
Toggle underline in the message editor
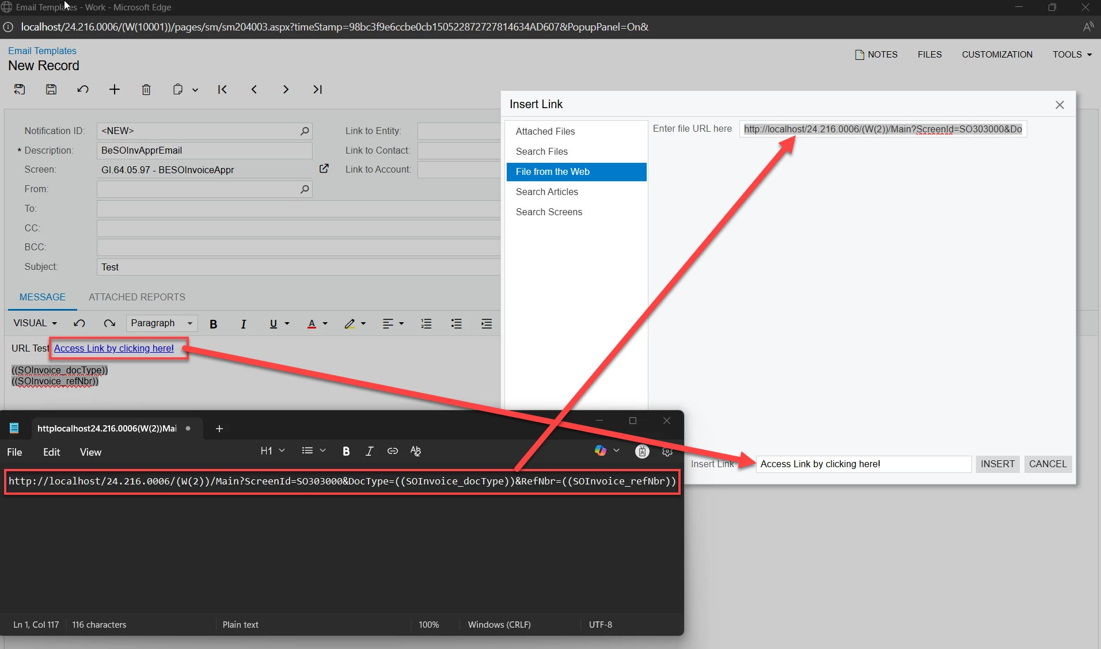[274, 324]
